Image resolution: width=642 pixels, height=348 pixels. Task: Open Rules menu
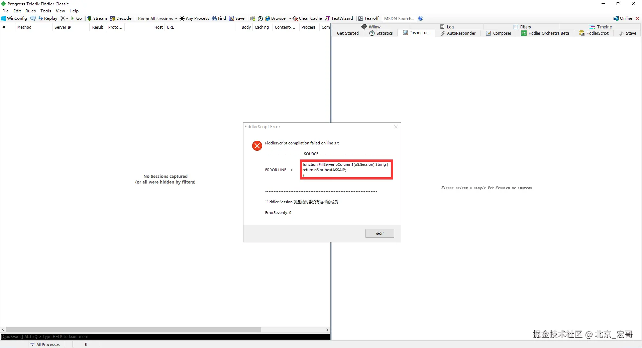(30, 11)
